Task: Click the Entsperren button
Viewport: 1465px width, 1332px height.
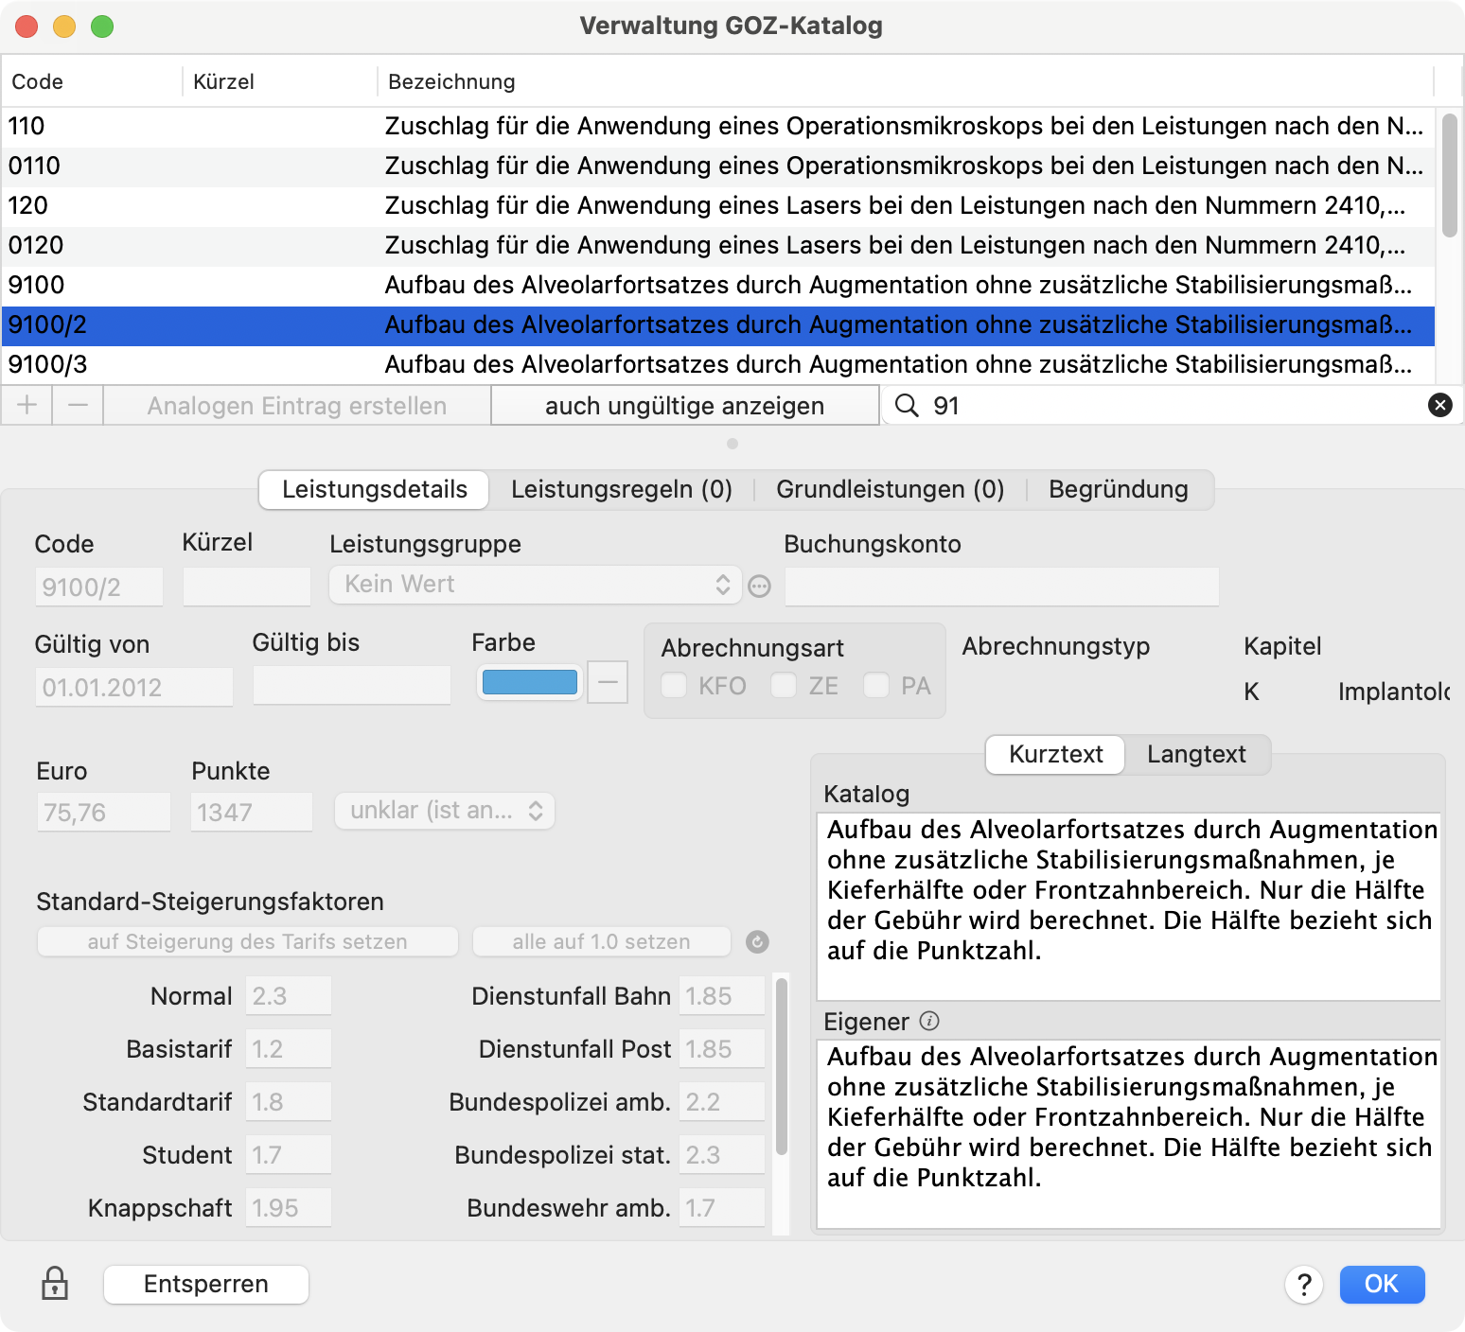Action: 206,1285
